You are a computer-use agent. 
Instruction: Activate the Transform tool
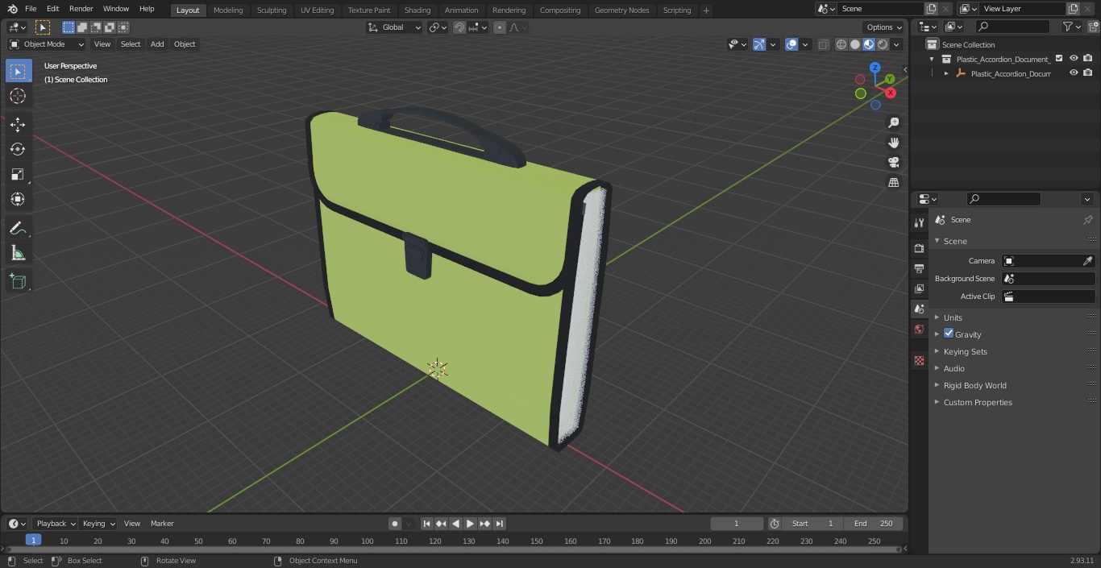click(x=18, y=199)
